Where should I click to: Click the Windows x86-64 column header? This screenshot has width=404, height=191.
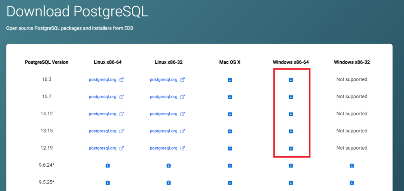pos(291,62)
